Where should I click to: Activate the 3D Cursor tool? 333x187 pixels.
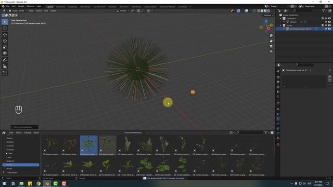[5, 28]
